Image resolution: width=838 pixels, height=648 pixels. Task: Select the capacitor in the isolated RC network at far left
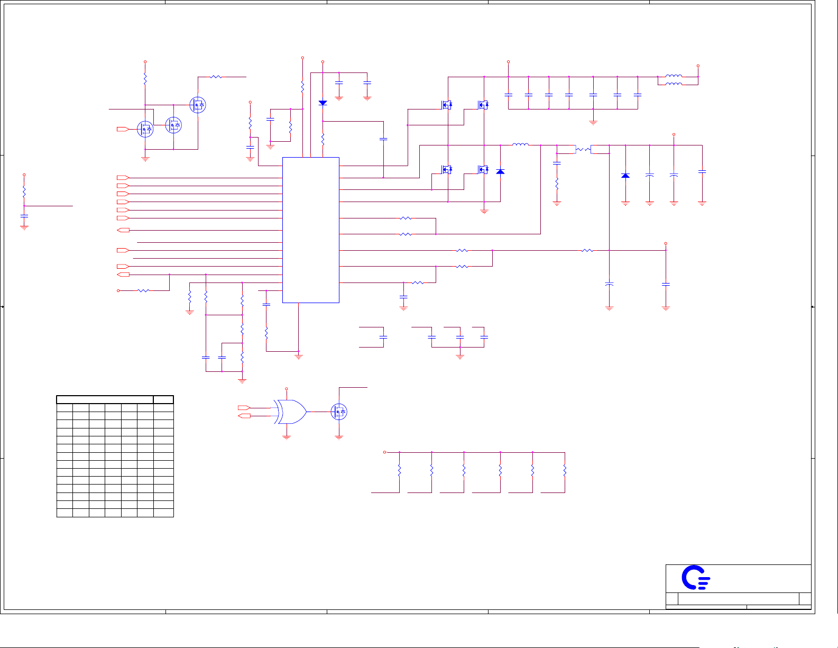tap(24, 216)
